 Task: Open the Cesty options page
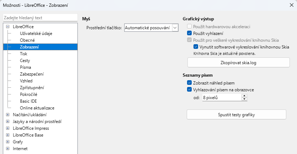(x=25, y=61)
